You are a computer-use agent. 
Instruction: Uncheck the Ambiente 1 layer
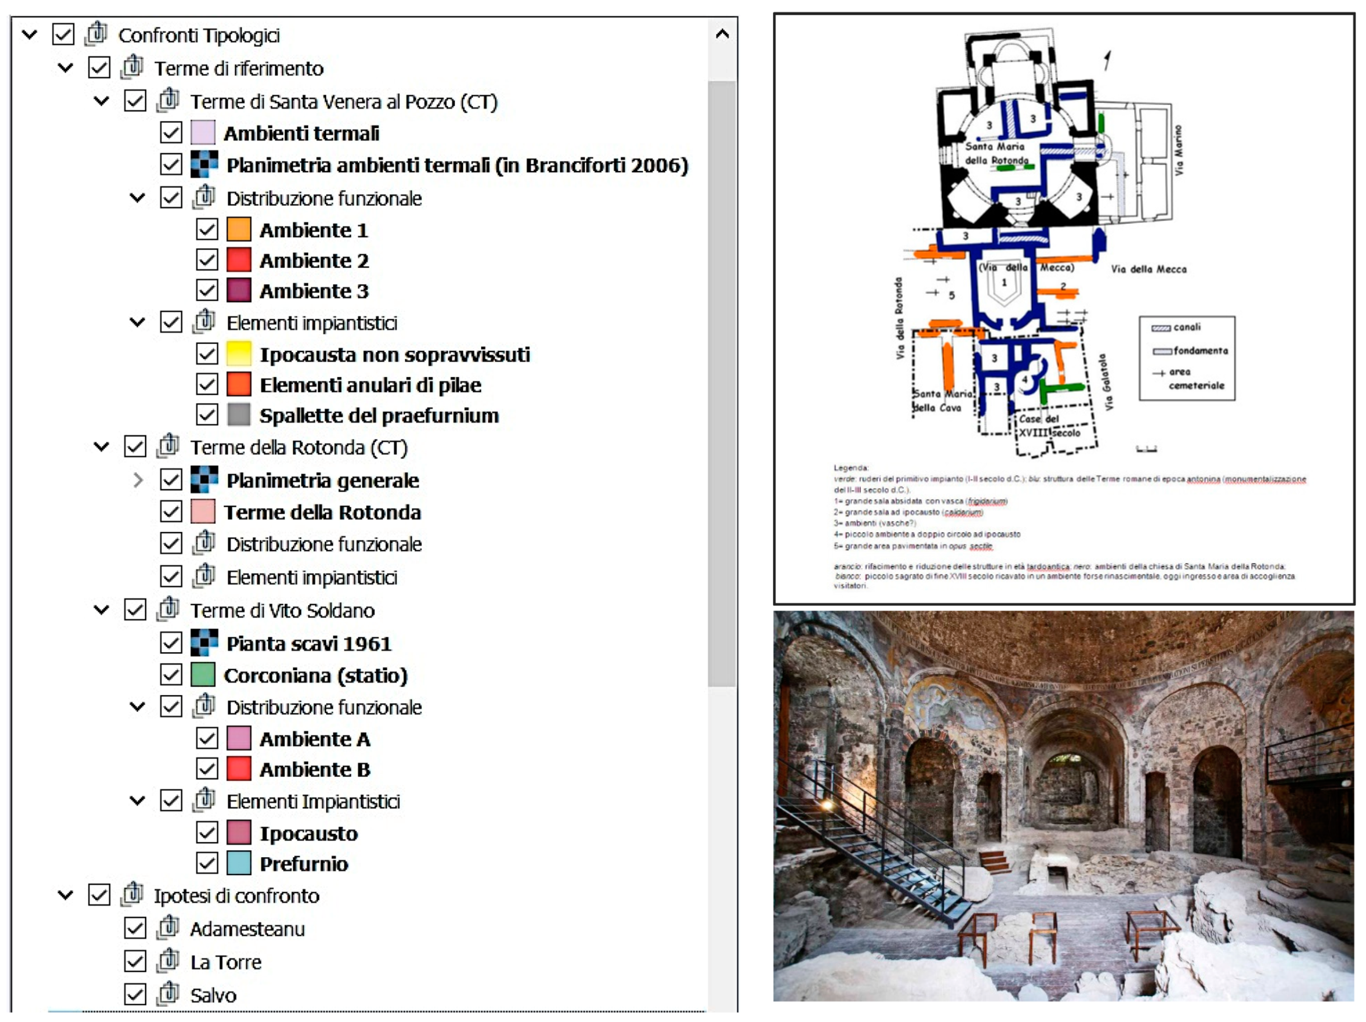tap(207, 229)
